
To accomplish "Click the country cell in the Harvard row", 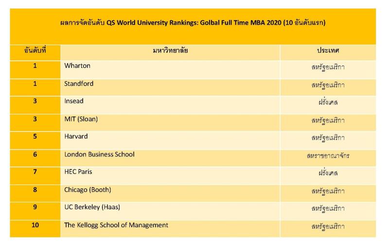I will pyautogui.click(x=327, y=138).
